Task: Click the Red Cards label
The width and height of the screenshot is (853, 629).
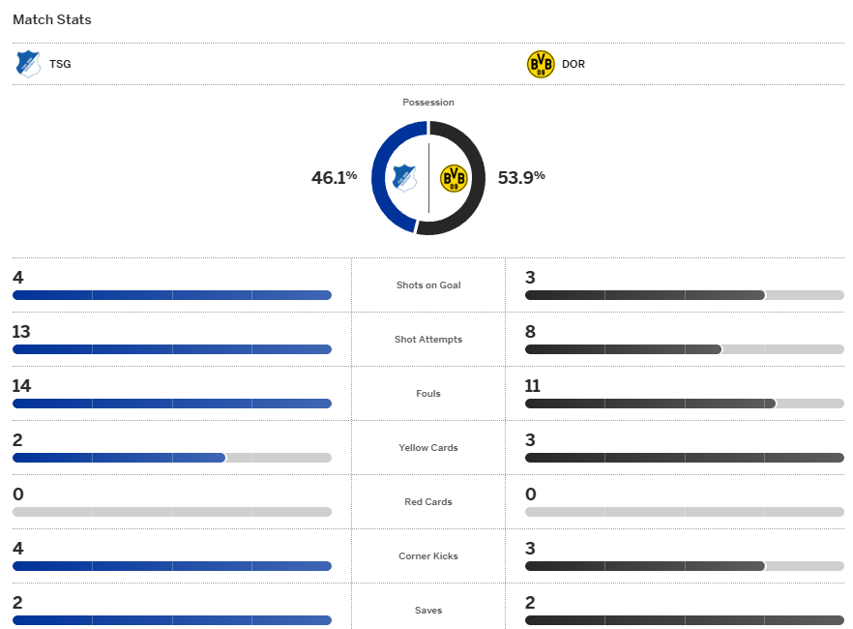Action: [428, 502]
